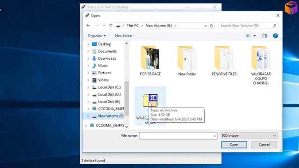The width and height of the screenshot is (299, 168).
Task: Change your view icon button
Action: pos(248,35)
